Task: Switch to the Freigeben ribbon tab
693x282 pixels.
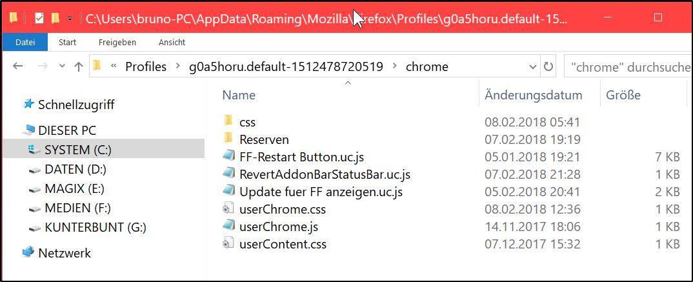Action: pyautogui.click(x=117, y=43)
